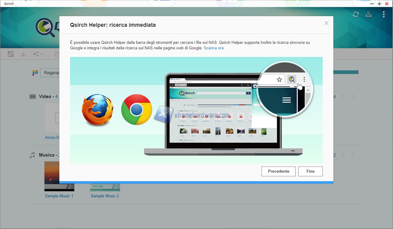Click the Fine button
Screen dimensions: 393x229
pos(310,171)
